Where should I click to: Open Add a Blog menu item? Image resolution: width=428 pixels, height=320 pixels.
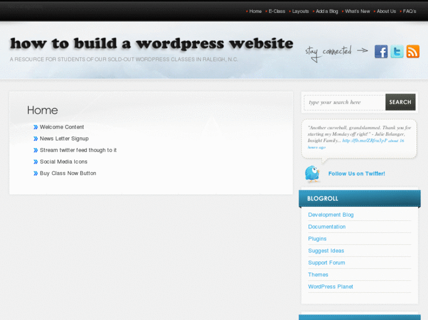coord(327,11)
